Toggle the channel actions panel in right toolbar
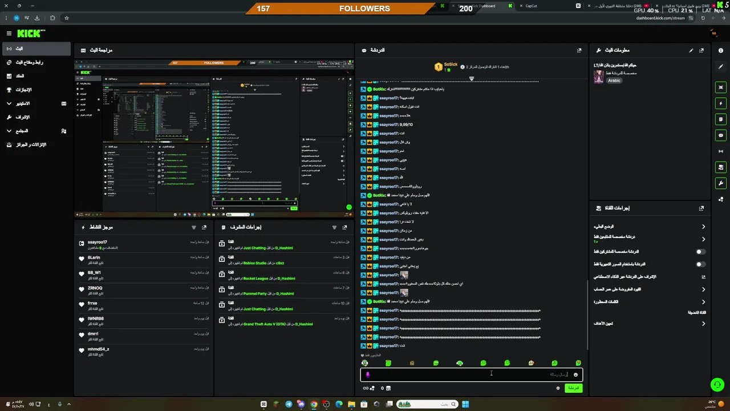 click(x=721, y=167)
